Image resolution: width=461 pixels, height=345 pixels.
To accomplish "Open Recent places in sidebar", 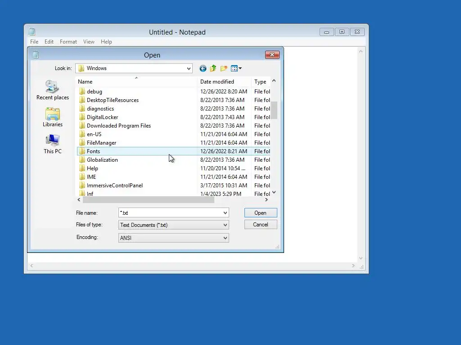I will pyautogui.click(x=53, y=90).
